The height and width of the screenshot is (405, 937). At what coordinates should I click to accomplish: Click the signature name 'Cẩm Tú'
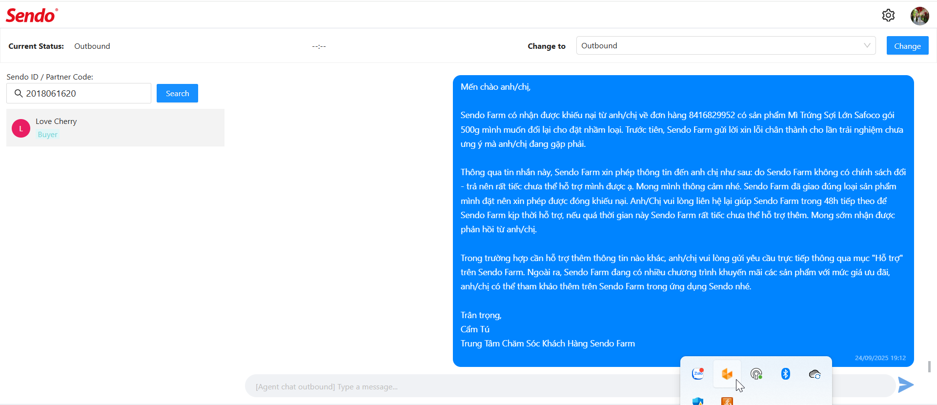point(475,329)
